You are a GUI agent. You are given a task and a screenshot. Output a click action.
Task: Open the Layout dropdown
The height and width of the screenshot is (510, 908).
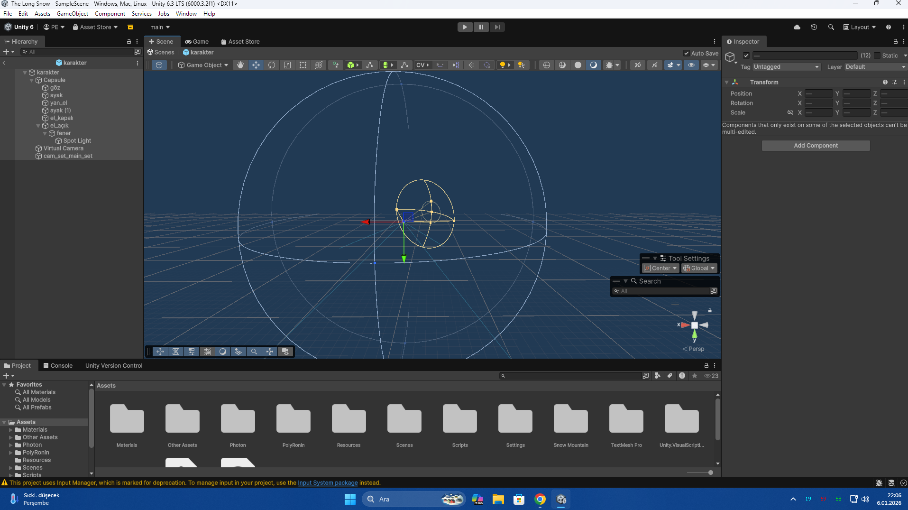tap(860, 27)
